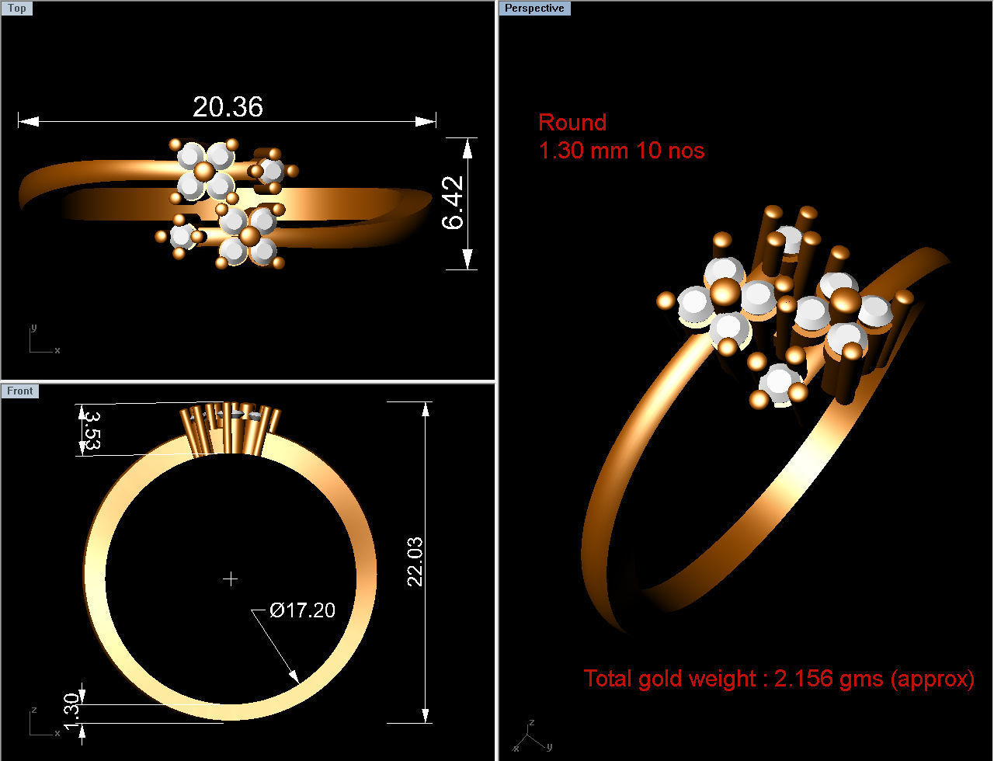Click the center cross marker in Front view

coord(230,579)
